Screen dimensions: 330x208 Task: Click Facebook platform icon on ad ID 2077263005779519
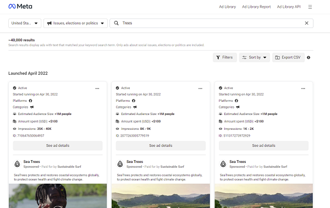[134, 101]
